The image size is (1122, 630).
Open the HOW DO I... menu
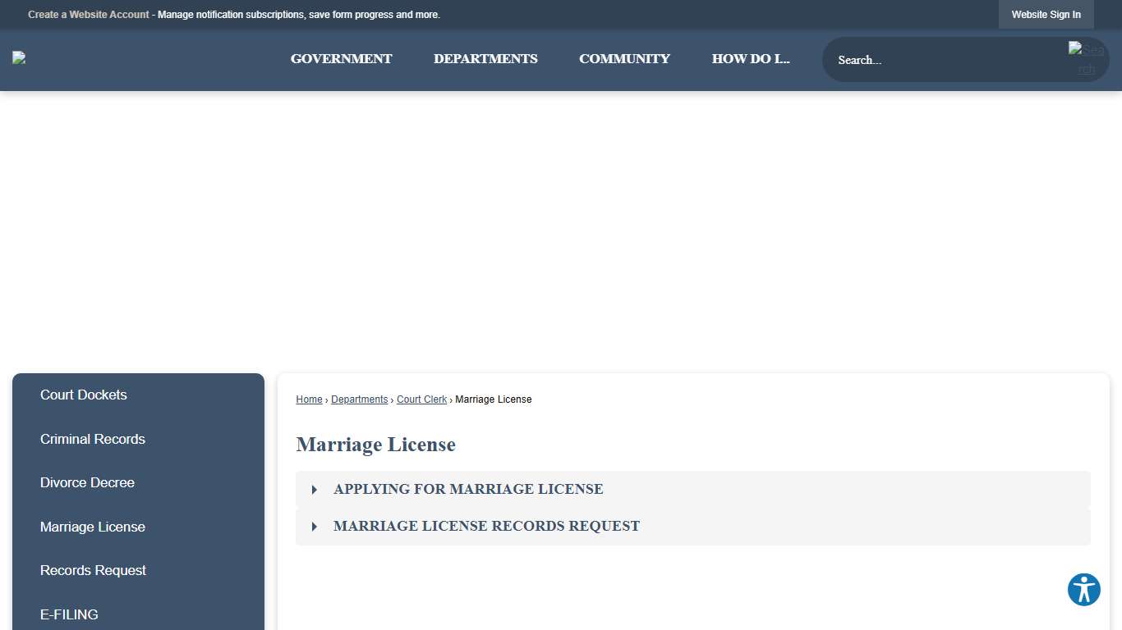point(750,58)
